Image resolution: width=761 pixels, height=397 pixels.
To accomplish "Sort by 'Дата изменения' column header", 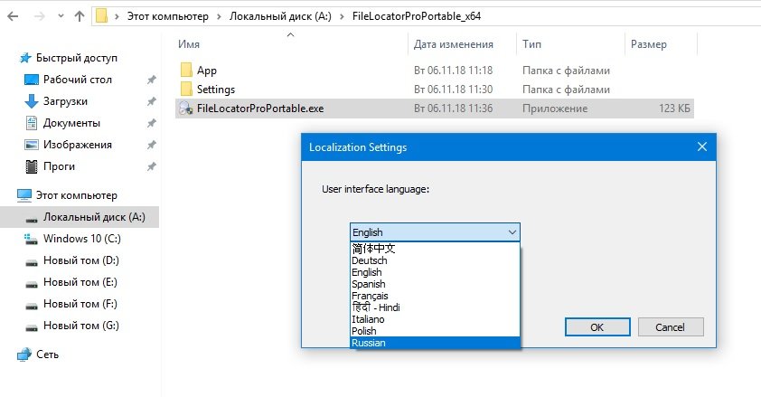I will (454, 44).
